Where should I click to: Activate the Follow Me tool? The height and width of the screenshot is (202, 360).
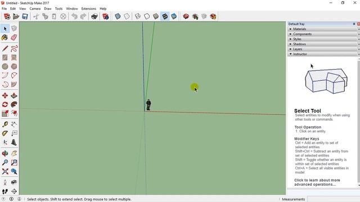pos(14,104)
